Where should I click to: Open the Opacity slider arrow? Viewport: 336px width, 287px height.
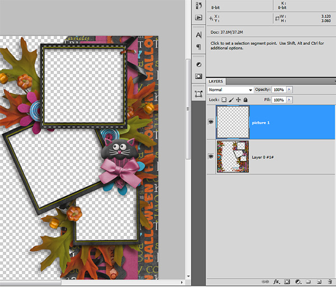tap(290, 90)
